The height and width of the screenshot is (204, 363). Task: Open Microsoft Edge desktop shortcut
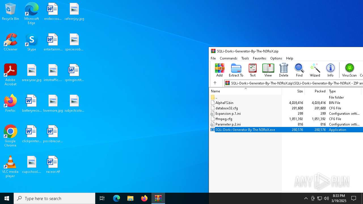coord(31,14)
